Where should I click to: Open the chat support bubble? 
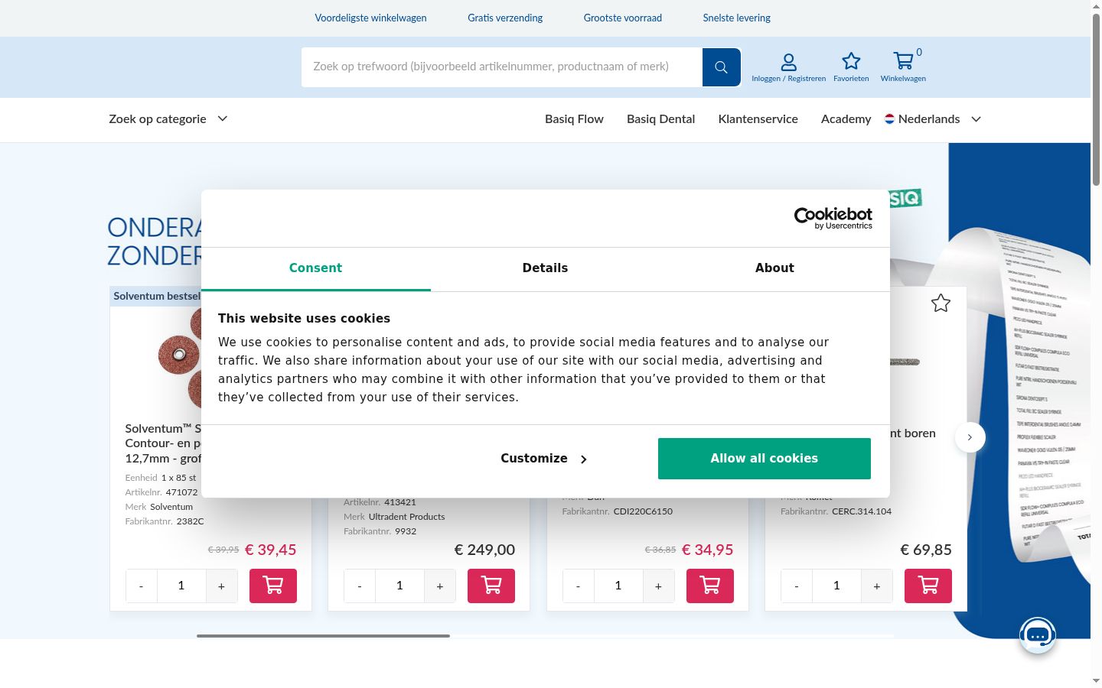[x=1038, y=635]
